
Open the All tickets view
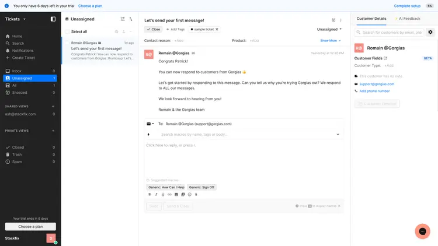(x=30, y=85)
